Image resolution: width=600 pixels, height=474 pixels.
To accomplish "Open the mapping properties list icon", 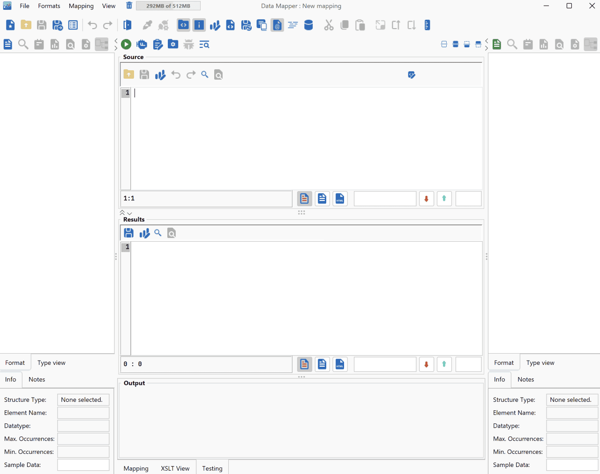I will click(x=73, y=25).
